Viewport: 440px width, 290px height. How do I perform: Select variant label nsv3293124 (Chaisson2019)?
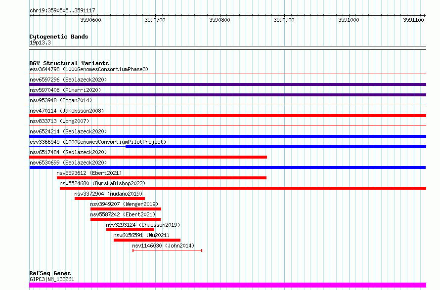143,225
